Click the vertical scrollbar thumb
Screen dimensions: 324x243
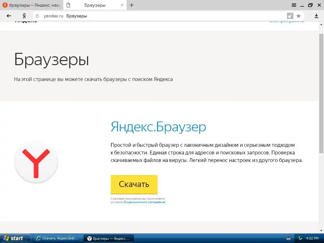(x=321, y=93)
